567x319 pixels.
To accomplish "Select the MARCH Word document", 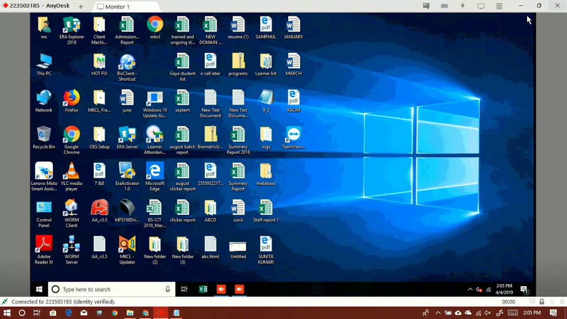I will click(293, 65).
